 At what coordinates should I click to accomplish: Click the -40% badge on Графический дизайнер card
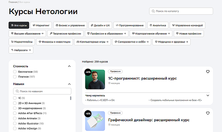point(88,113)
